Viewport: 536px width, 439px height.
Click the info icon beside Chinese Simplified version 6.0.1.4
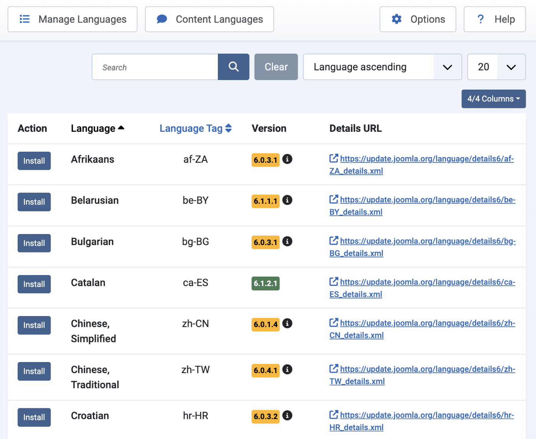tap(287, 323)
